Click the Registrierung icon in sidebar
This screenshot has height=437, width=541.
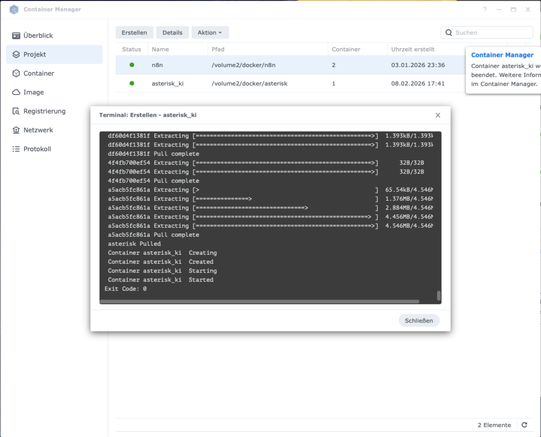click(16, 111)
